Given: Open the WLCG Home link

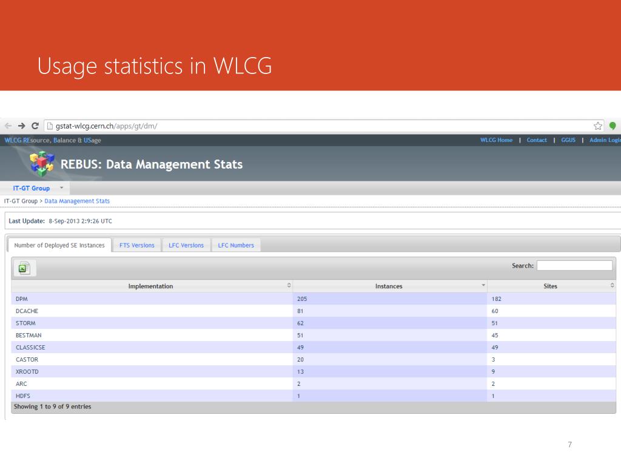Looking at the screenshot, I should pyautogui.click(x=496, y=140).
